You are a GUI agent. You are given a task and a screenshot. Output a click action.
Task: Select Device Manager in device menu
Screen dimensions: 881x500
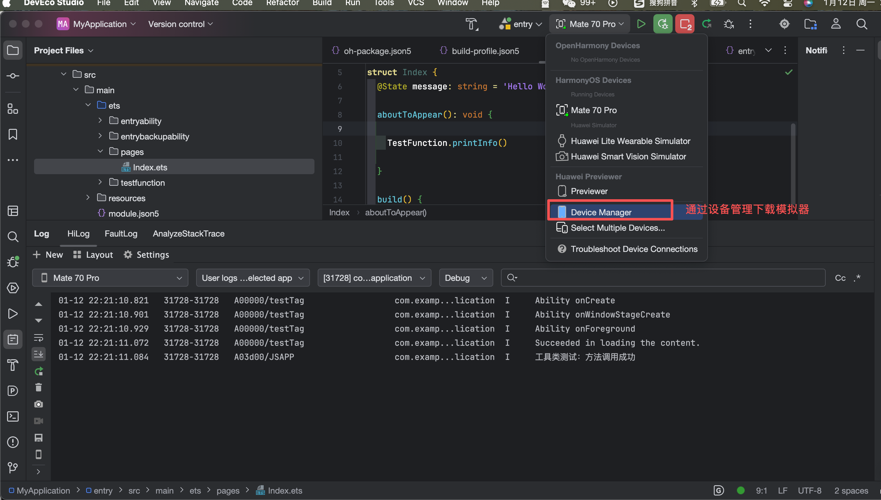point(601,212)
